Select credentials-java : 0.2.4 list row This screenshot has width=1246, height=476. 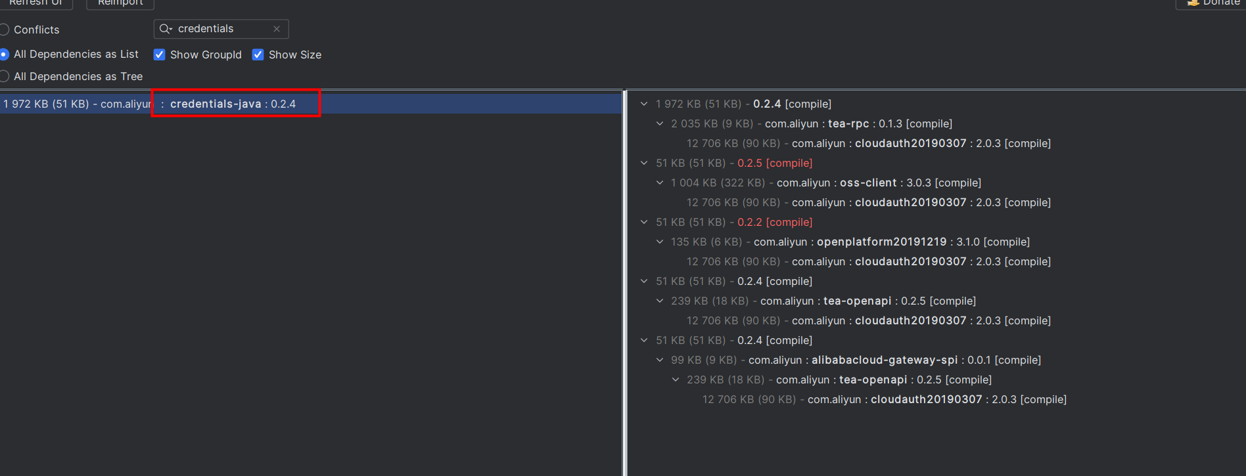[x=311, y=104]
